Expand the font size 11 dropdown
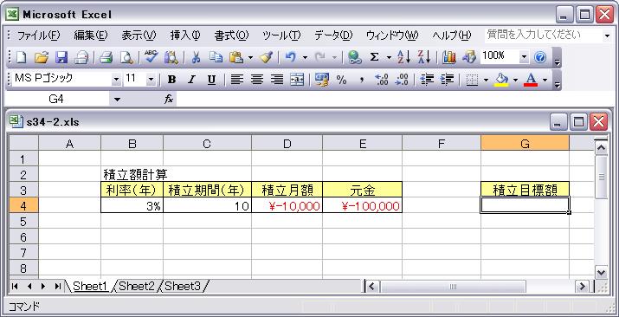This screenshot has height=317, width=619. 151,80
